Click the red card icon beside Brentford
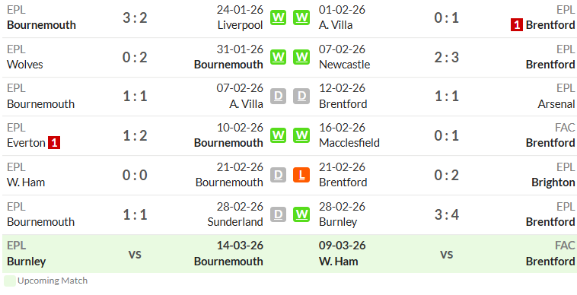This screenshot has width=577, height=295. (517, 25)
